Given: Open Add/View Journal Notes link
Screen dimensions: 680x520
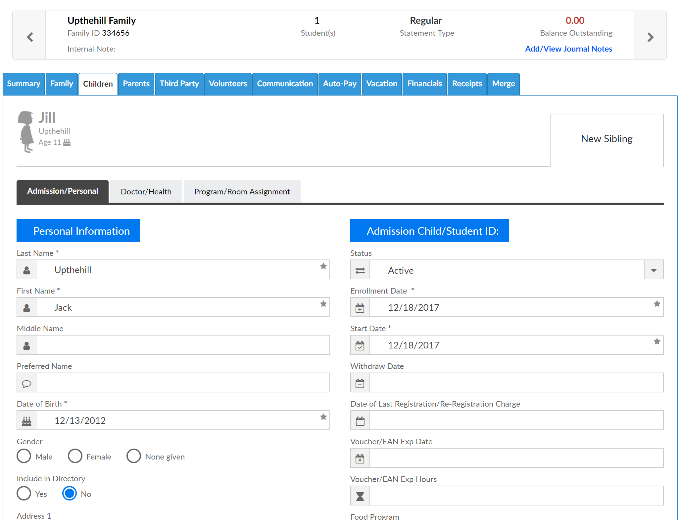Looking at the screenshot, I should coord(568,49).
